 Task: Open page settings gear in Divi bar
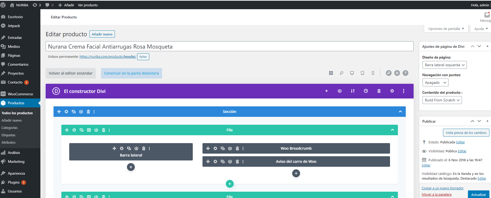[x=392, y=91]
